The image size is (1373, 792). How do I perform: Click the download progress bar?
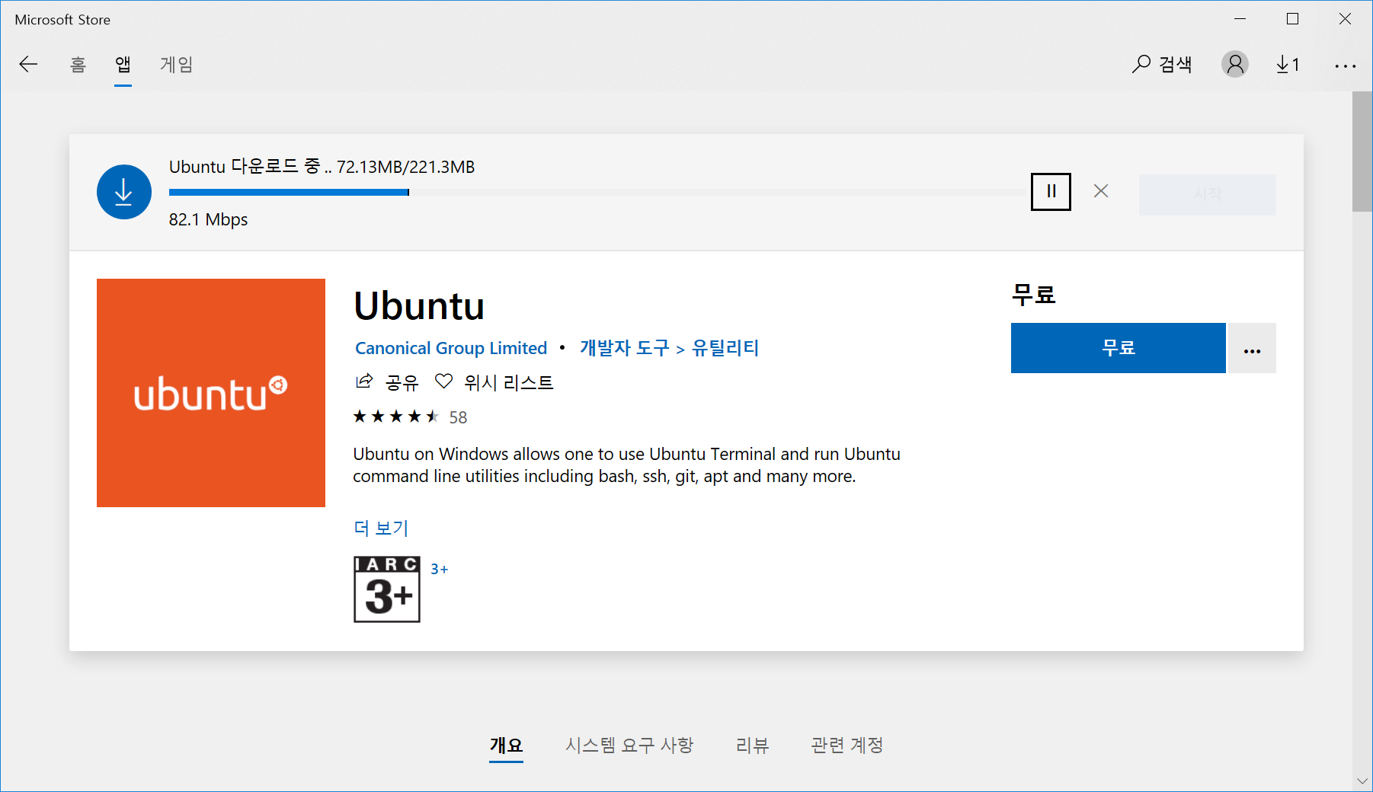(x=598, y=192)
